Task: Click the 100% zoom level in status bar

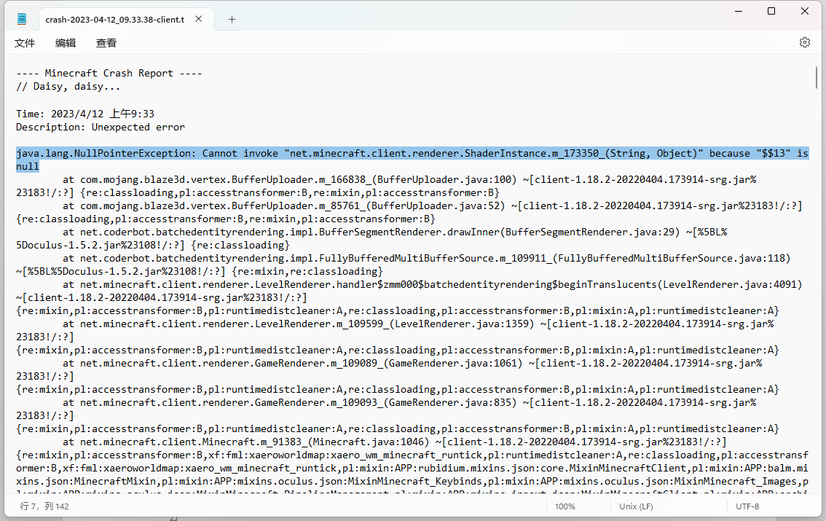Action: tap(565, 506)
